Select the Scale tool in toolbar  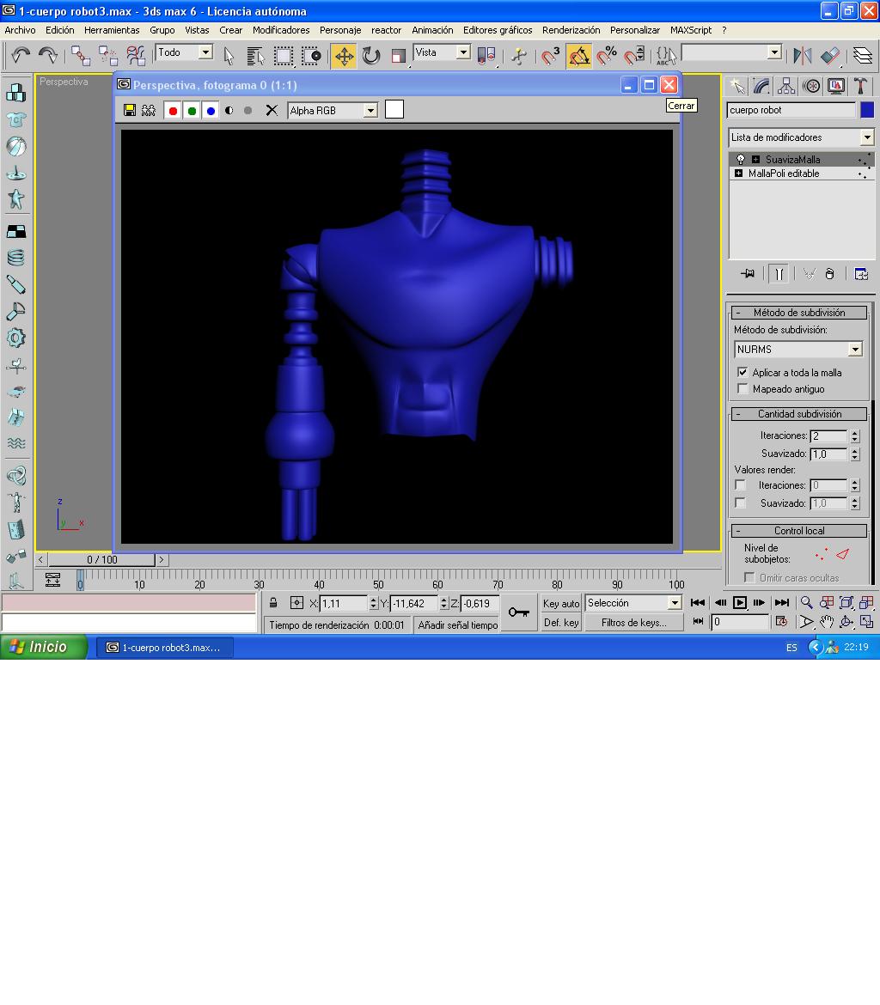(398, 56)
